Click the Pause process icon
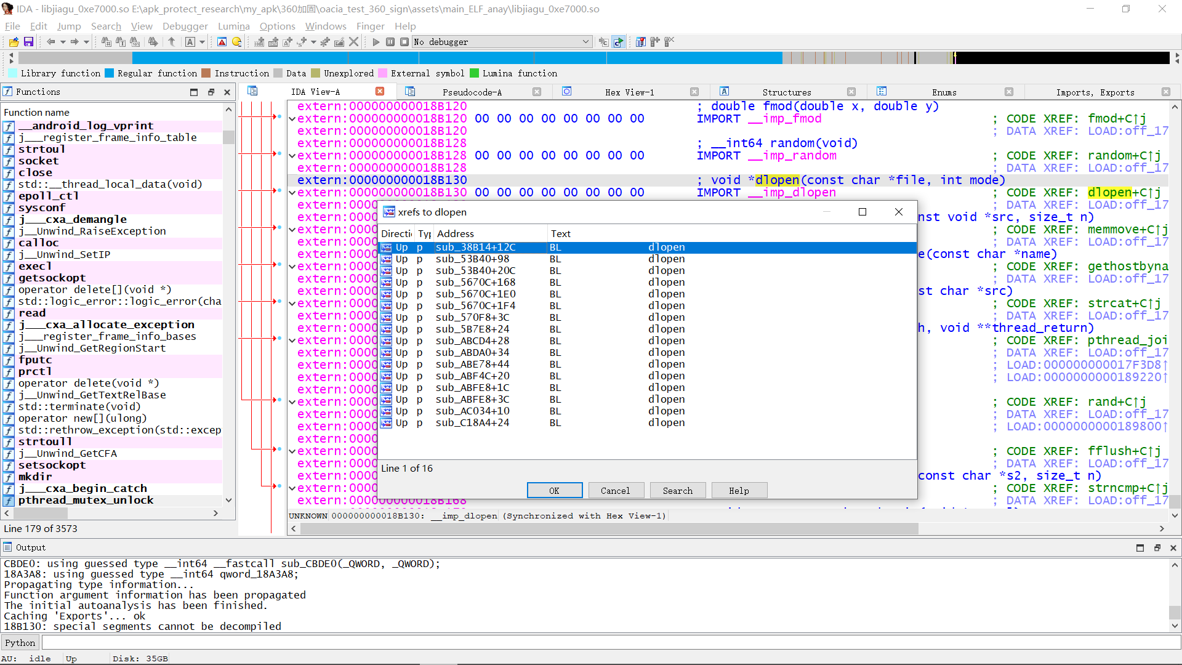Screen dimensions: 1182x665 tap(390, 42)
